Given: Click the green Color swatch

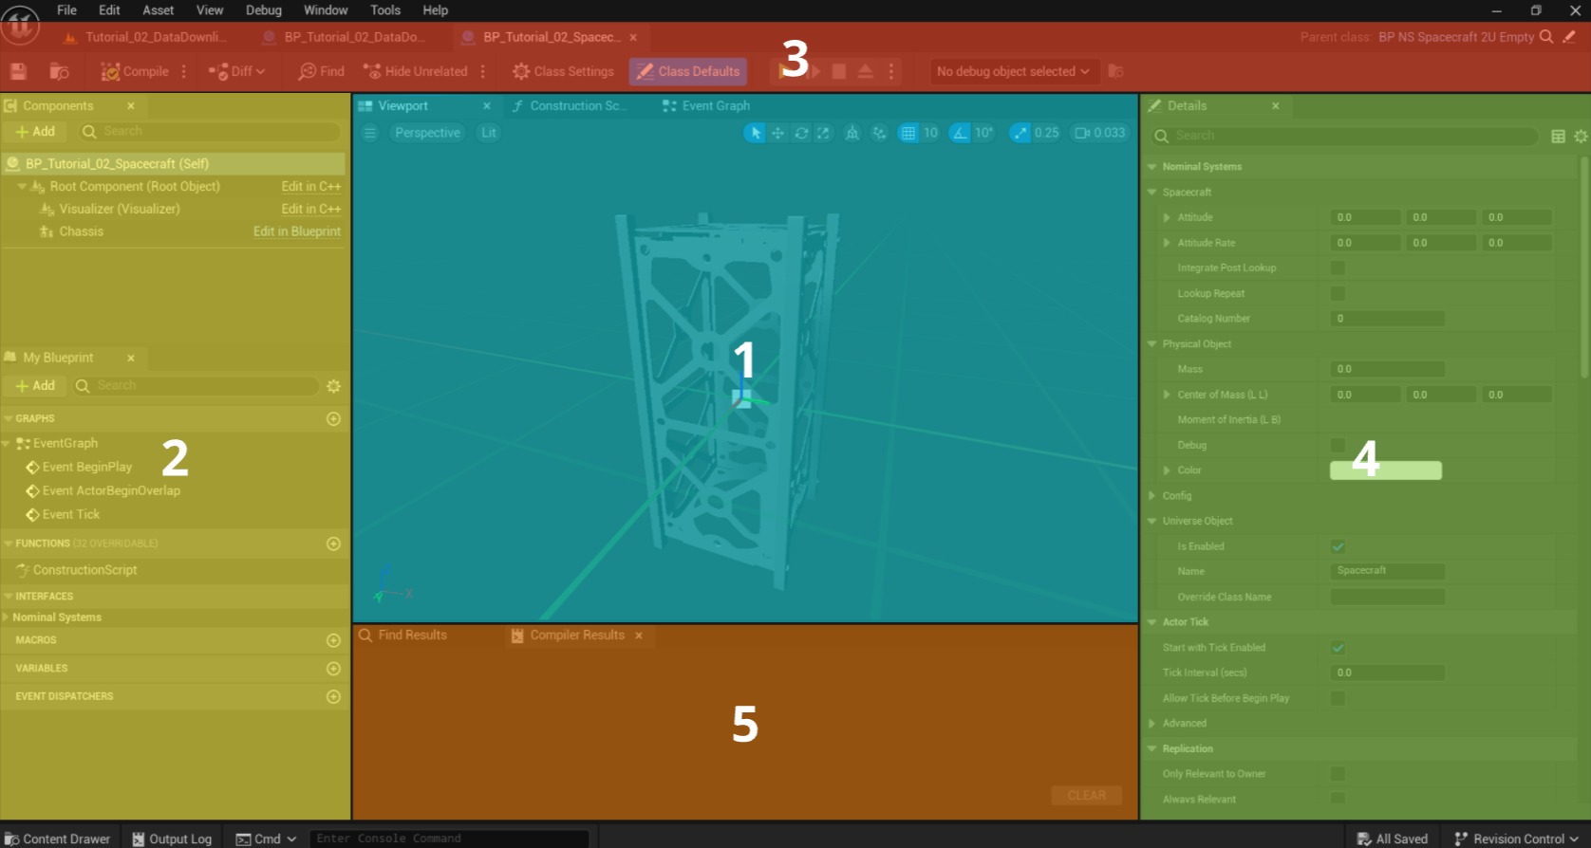Looking at the screenshot, I should (x=1385, y=470).
